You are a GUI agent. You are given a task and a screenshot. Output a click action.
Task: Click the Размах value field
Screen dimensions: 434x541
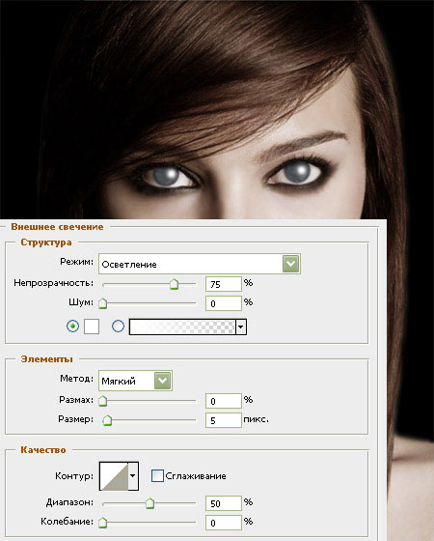click(224, 401)
